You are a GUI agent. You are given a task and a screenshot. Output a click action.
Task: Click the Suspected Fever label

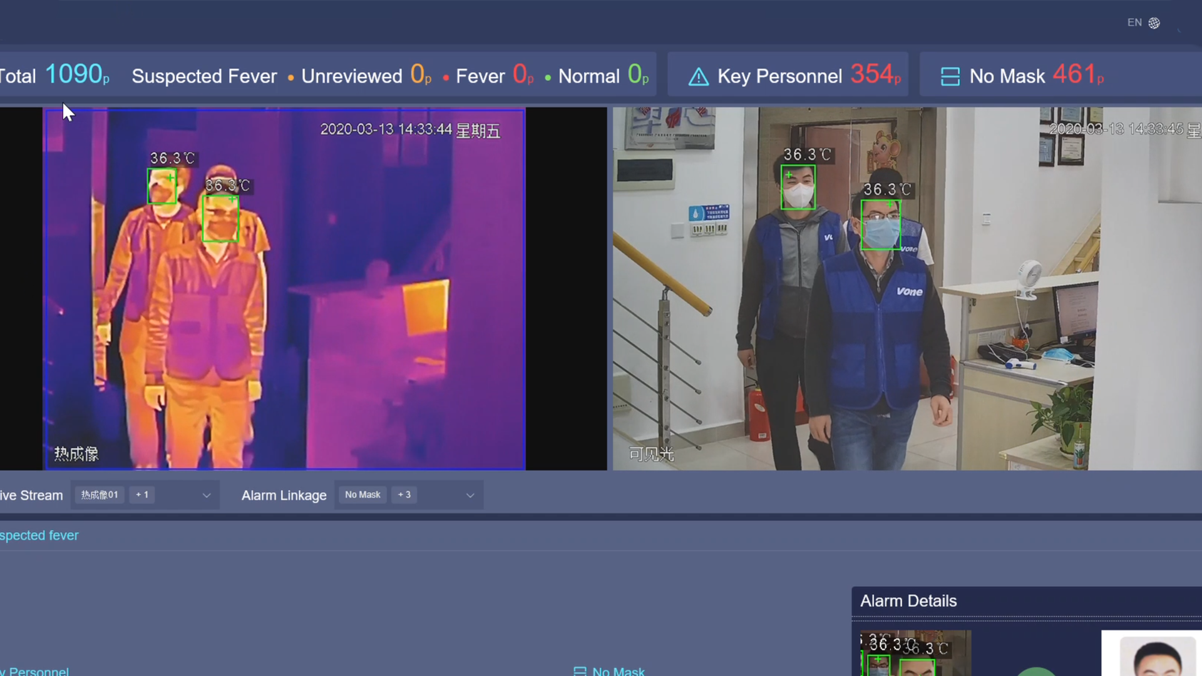[204, 76]
